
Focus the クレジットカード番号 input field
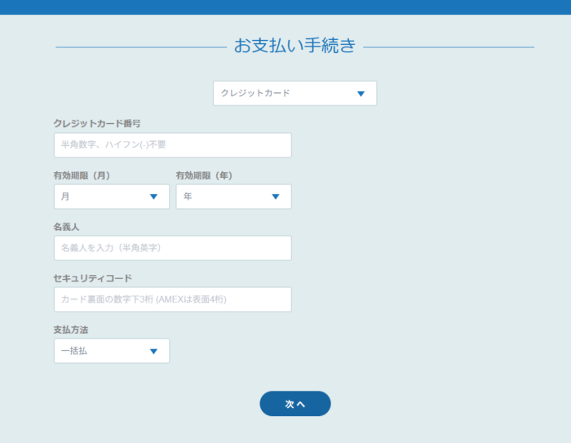point(172,145)
